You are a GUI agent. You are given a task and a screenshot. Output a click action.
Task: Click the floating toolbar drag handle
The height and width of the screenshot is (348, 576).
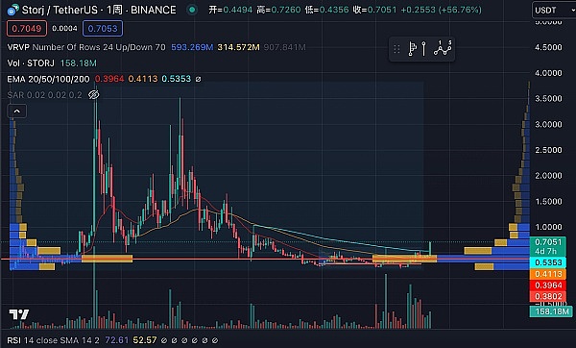point(396,49)
